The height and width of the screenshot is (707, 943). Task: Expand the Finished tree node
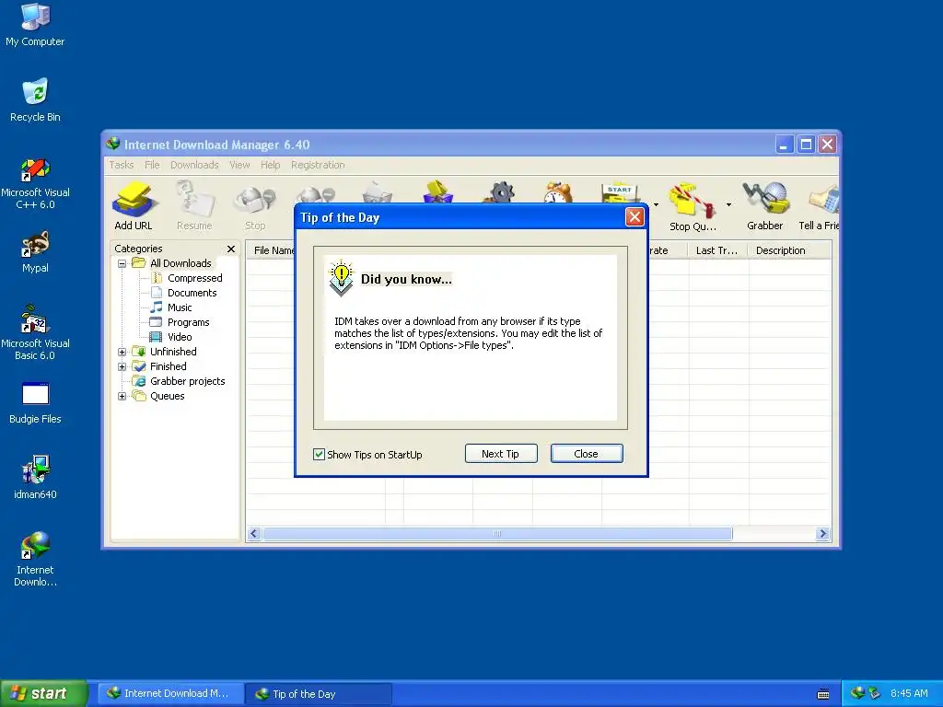pyautogui.click(x=122, y=366)
